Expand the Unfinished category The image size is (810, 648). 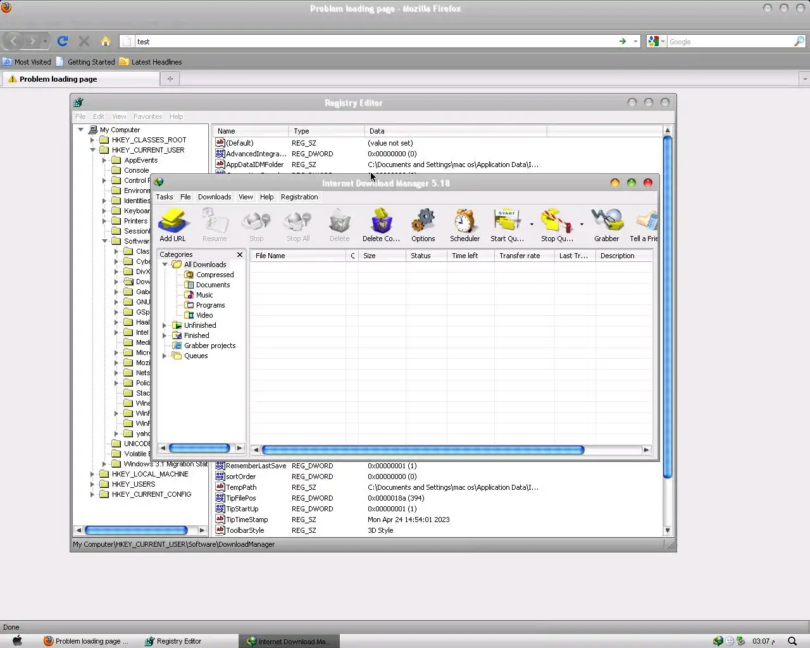(x=165, y=325)
